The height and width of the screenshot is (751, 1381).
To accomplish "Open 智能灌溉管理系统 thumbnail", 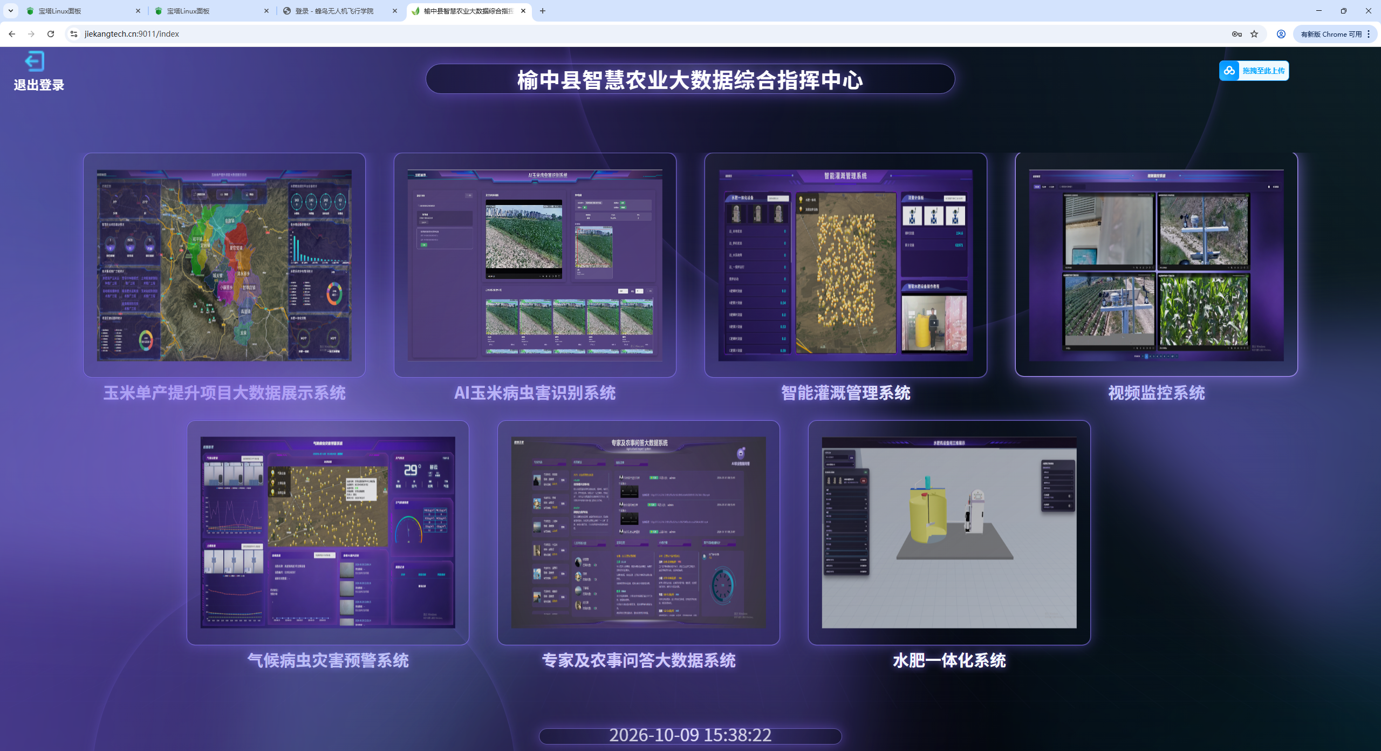I will point(846,265).
